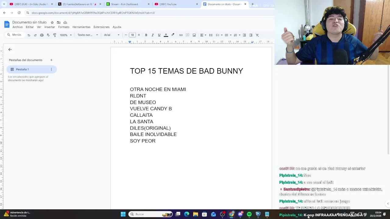The image size is (390, 219).
Task: Open the Ayuda menu
Action: (x=117, y=27)
